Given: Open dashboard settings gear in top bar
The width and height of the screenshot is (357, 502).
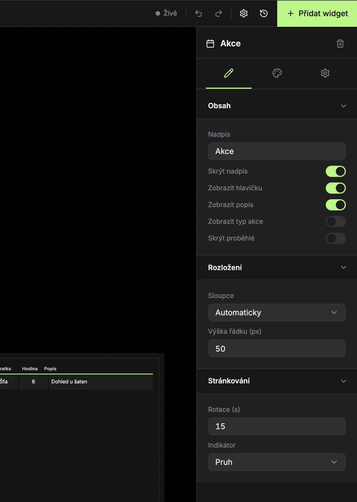Looking at the screenshot, I should point(244,13).
